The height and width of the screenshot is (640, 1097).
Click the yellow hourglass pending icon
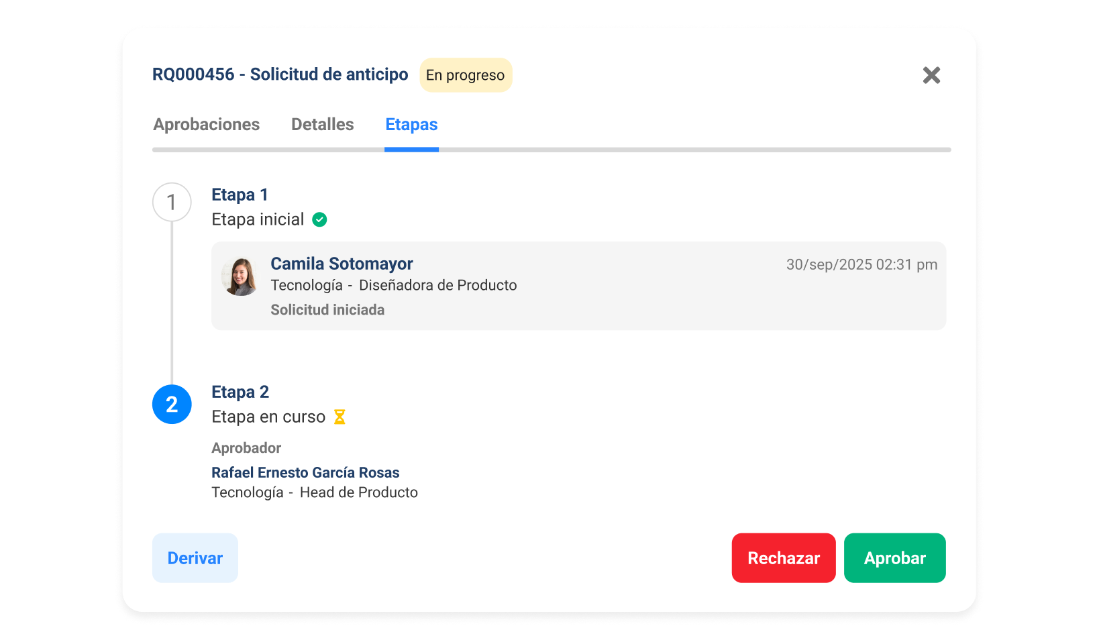339,417
